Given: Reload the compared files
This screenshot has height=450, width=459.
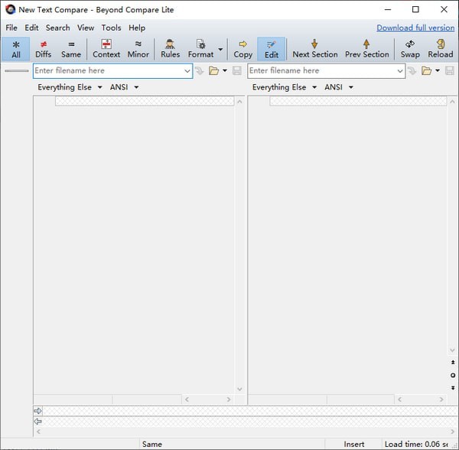Looking at the screenshot, I should coord(441,49).
